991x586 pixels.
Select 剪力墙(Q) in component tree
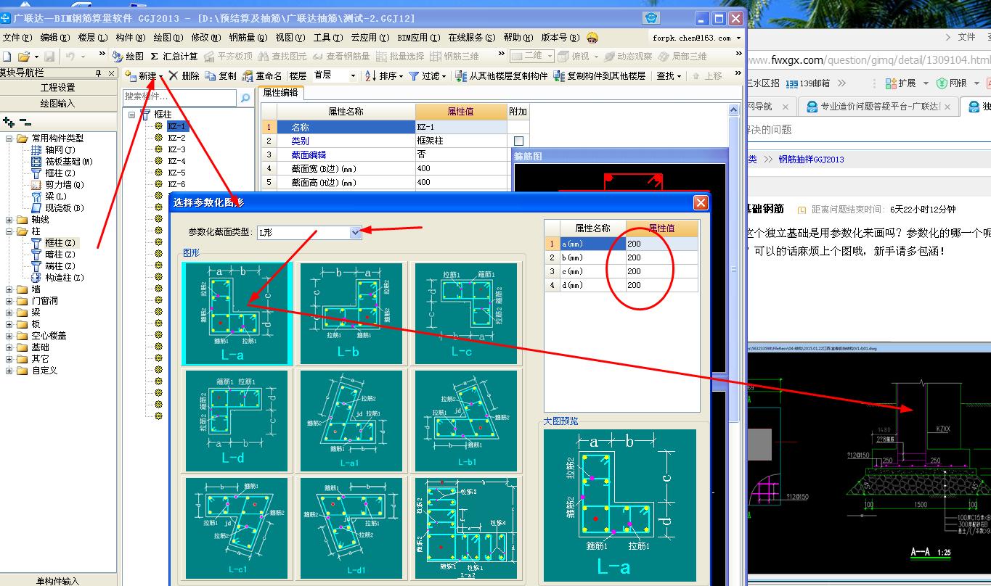point(58,185)
